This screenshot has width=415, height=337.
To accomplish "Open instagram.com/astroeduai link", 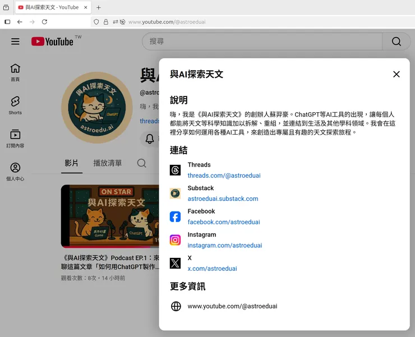I will [x=225, y=246].
